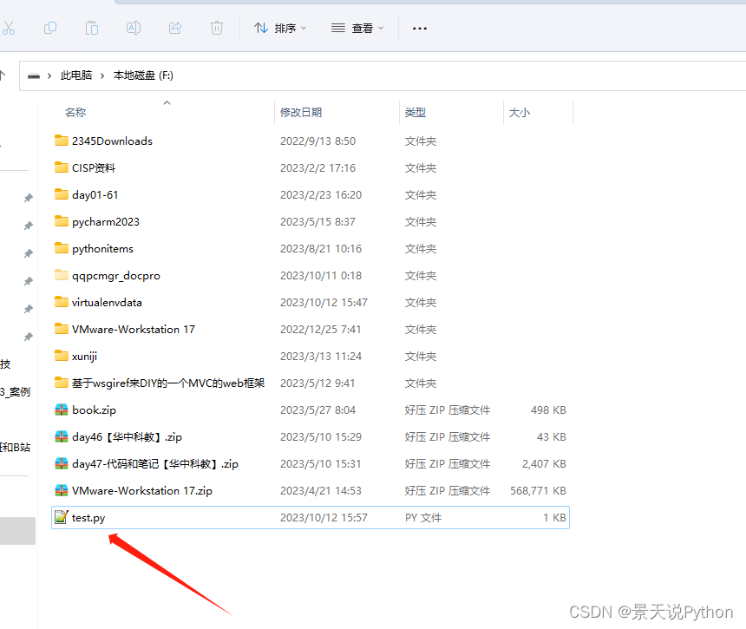This screenshot has width=746, height=629.
Task: Click 本地磁盘 (F:) in address bar
Action: 143,75
